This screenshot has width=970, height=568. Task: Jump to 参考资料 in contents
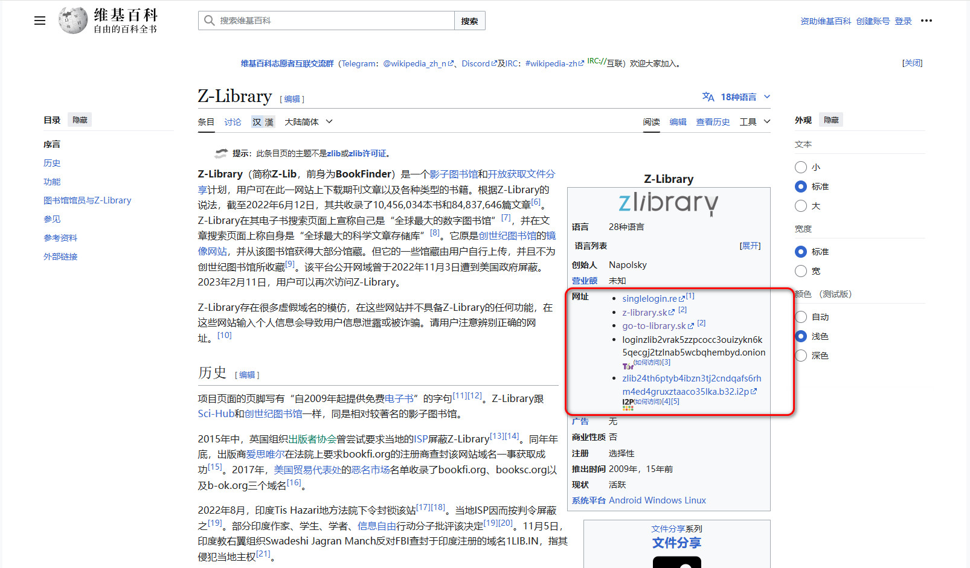coord(60,238)
